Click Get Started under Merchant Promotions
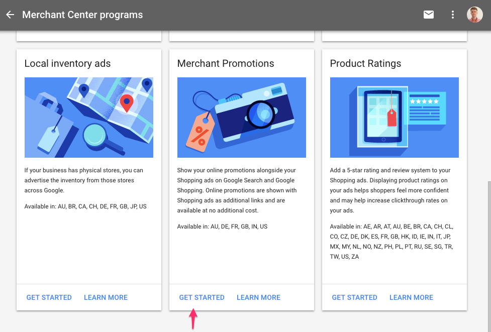The width and height of the screenshot is (491, 332). point(202,297)
